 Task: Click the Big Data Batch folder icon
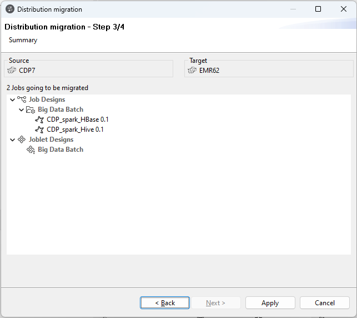click(x=31, y=110)
